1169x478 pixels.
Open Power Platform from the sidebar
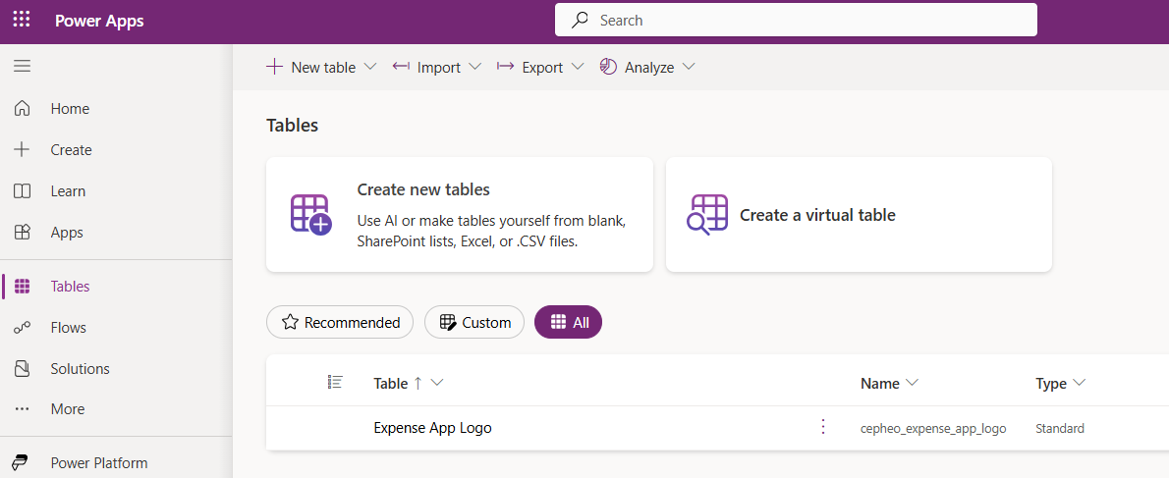(98, 463)
